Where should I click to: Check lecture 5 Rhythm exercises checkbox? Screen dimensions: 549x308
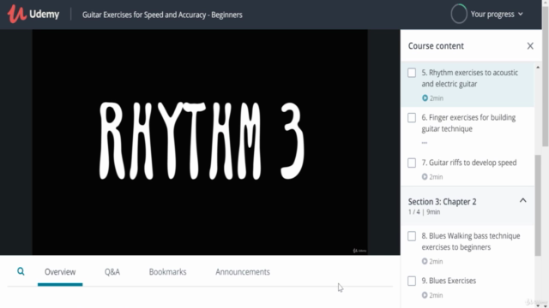tap(412, 73)
